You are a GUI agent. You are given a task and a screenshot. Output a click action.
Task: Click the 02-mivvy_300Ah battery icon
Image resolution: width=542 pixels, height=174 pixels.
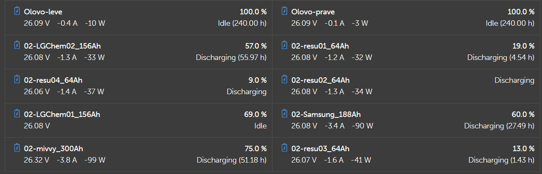click(17, 148)
